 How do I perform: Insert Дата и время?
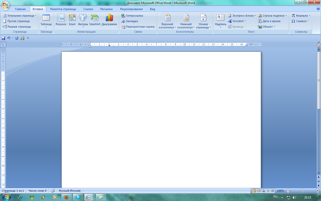point(269,21)
